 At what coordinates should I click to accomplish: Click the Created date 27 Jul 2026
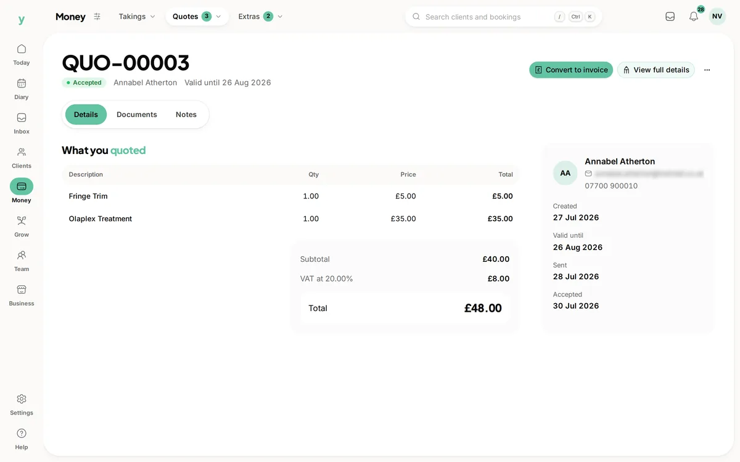point(576,217)
